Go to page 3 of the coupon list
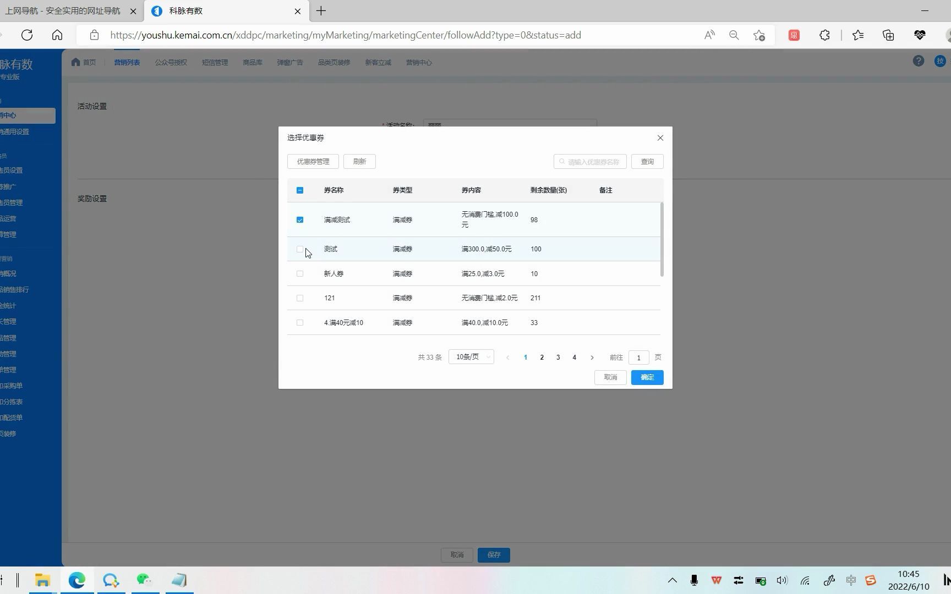 [x=558, y=358]
